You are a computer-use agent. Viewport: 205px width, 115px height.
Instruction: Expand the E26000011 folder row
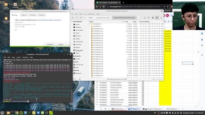click(x=90, y=26)
